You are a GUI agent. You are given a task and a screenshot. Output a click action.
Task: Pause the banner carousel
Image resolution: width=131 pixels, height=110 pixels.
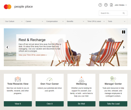coord(124,32)
